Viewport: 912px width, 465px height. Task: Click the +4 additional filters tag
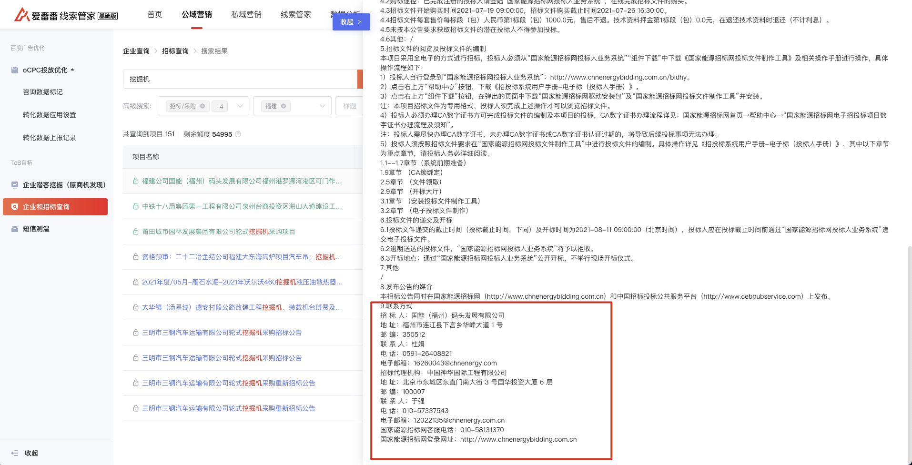pyautogui.click(x=220, y=106)
